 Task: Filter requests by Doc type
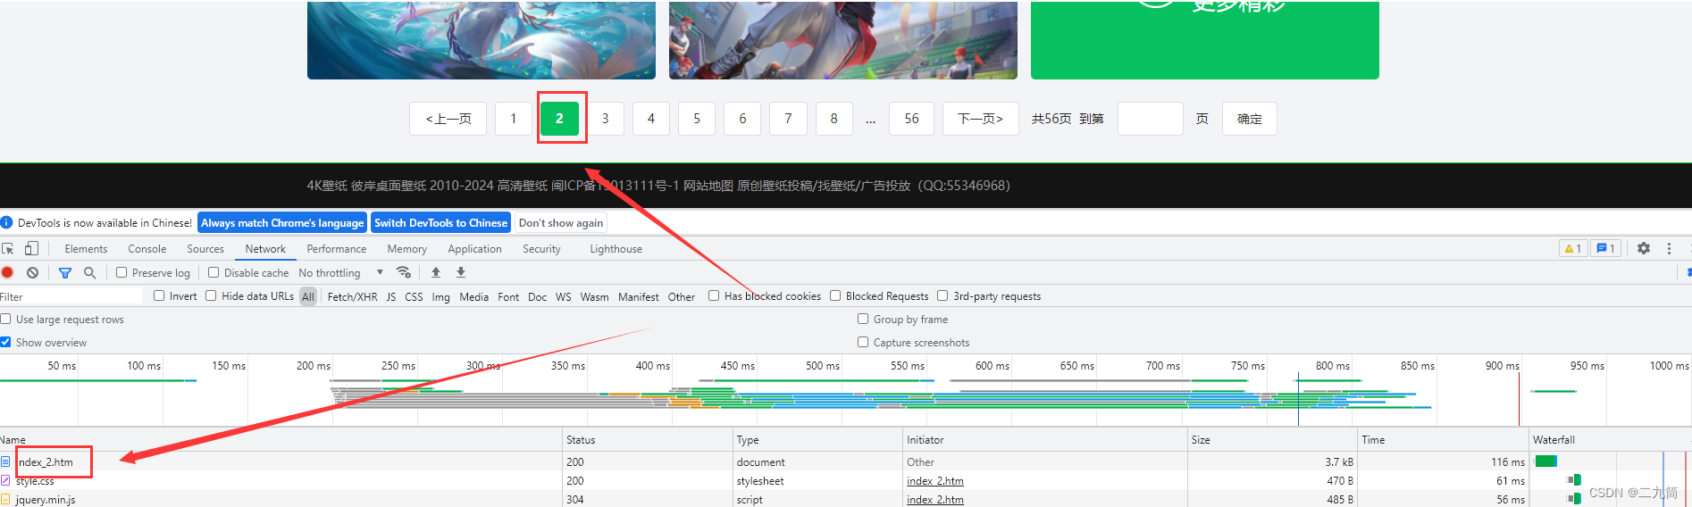click(537, 297)
